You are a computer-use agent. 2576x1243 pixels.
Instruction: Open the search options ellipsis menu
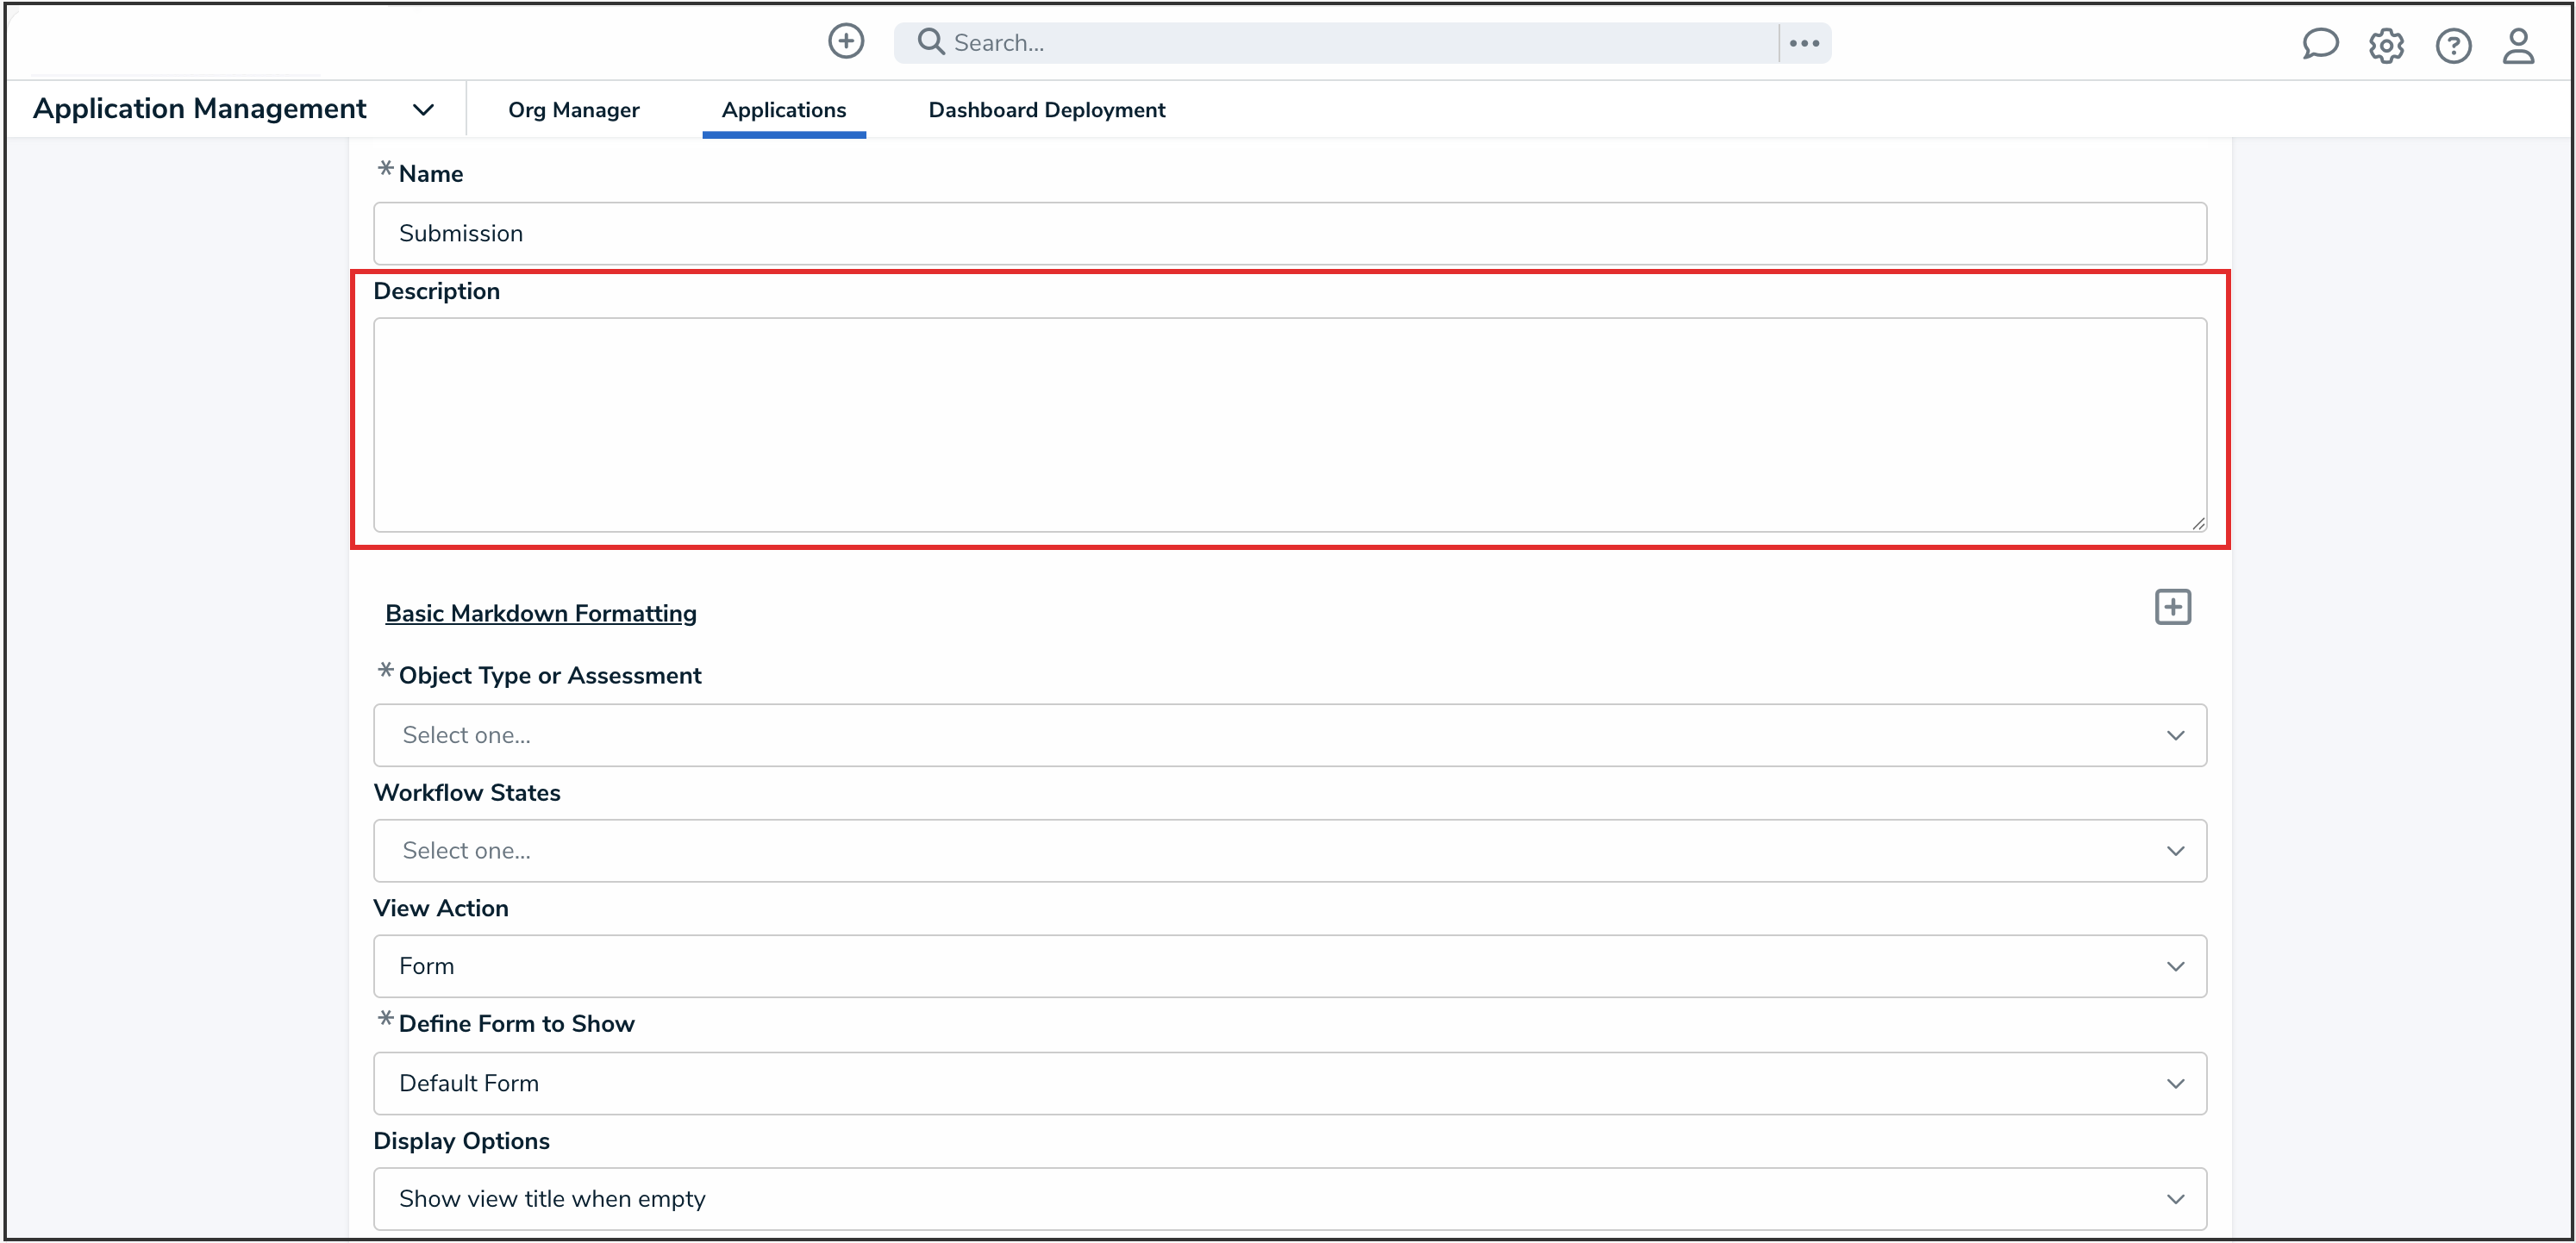(x=1804, y=43)
